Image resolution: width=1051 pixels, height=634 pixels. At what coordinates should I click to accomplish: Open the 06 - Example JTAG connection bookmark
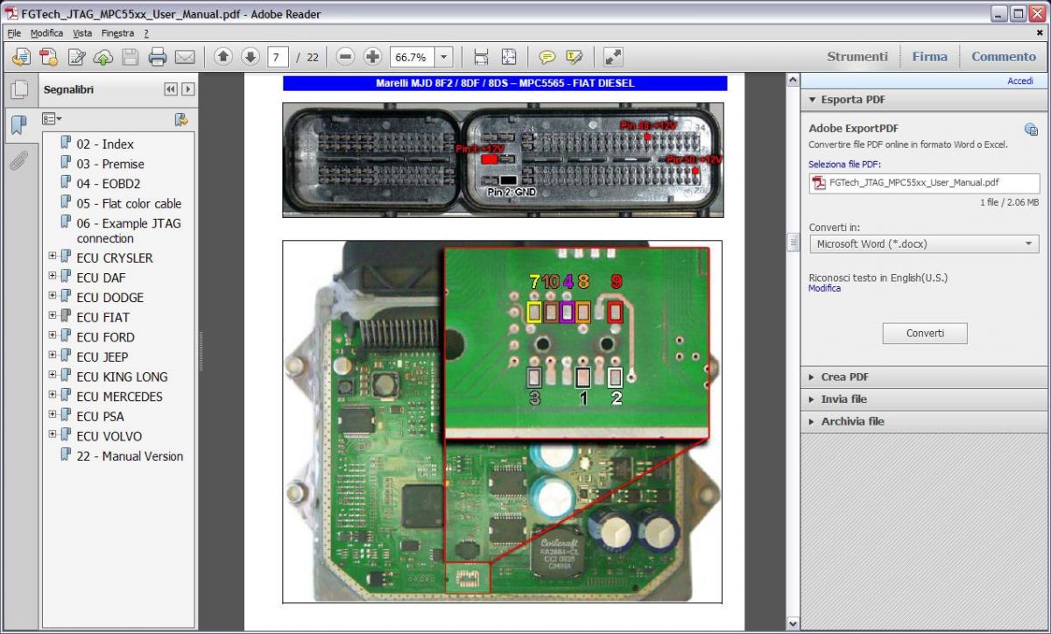tap(129, 230)
